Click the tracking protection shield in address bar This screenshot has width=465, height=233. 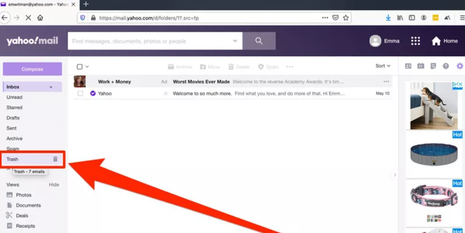[83, 18]
